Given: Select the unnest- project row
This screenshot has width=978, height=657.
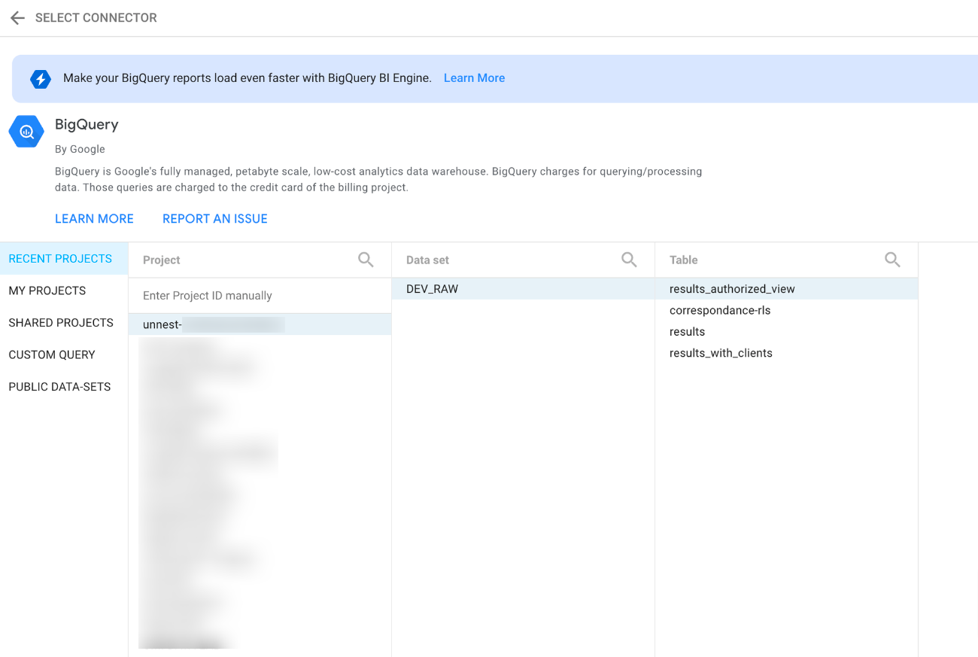Looking at the screenshot, I should (x=260, y=324).
